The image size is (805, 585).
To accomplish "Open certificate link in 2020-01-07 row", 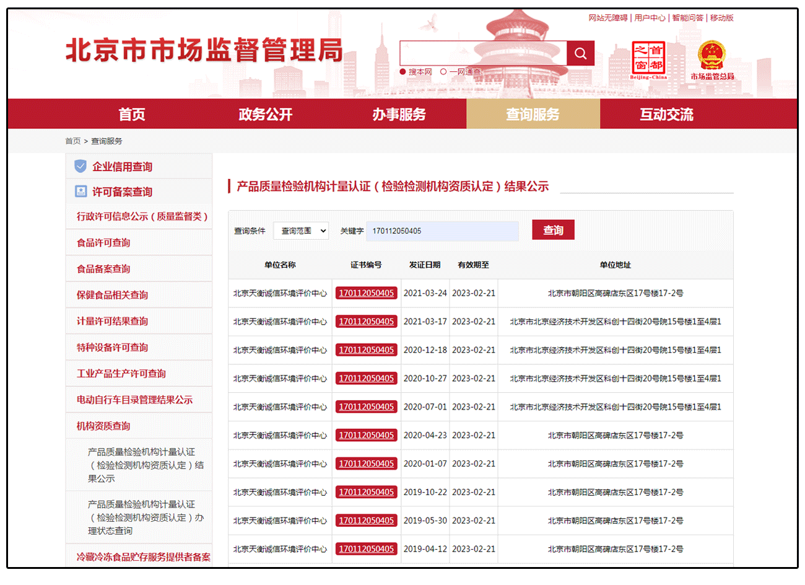I will pos(367,464).
